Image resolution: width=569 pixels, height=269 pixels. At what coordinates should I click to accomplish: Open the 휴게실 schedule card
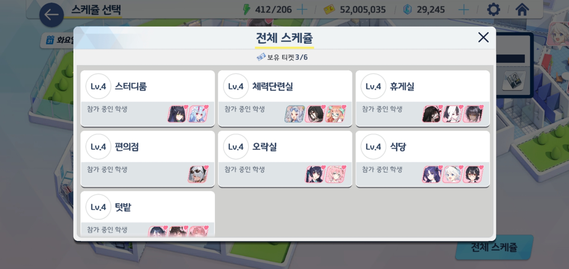click(x=423, y=98)
